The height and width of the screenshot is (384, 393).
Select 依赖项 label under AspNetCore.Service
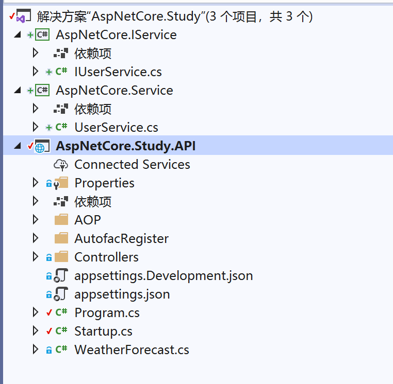point(93,109)
